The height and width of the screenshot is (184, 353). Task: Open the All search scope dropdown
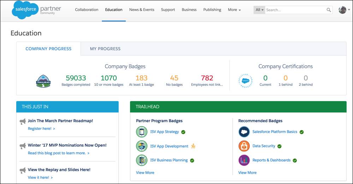coord(259,10)
